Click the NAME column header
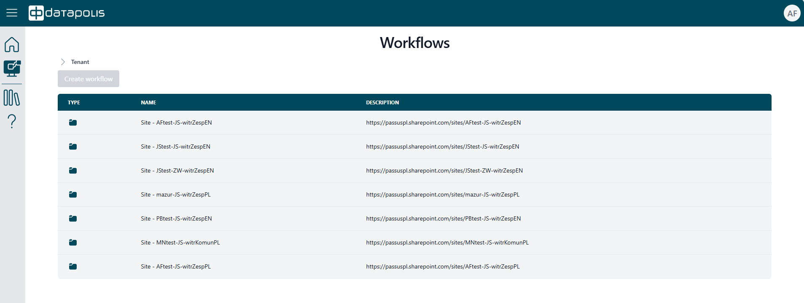This screenshot has height=303, width=804. [x=148, y=102]
